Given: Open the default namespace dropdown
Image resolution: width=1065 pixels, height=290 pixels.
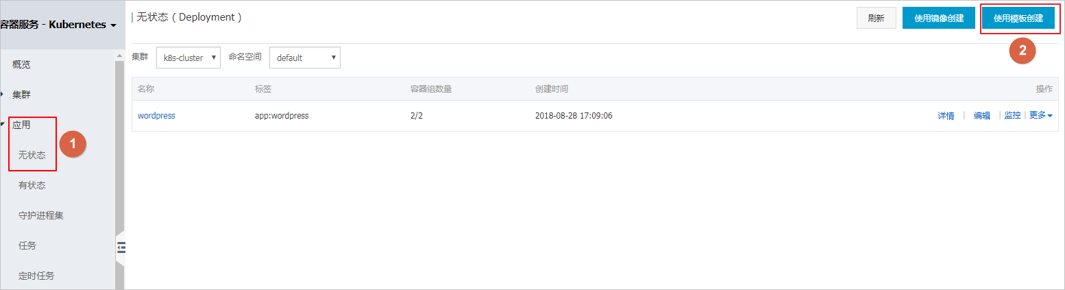Looking at the screenshot, I should point(305,58).
